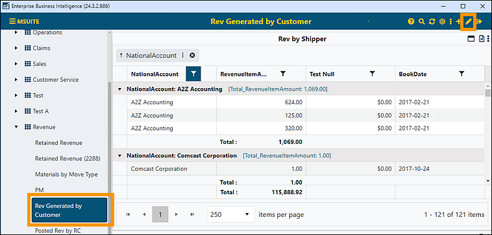Click the A2Z group total 1,069.00
This screenshot has height=235, width=492.
click(x=290, y=142)
